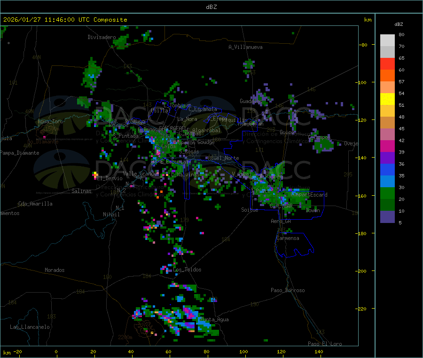This screenshot has height=358, width=423.
Task: Click the Divisadero place label
Action: tap(102, 37)
